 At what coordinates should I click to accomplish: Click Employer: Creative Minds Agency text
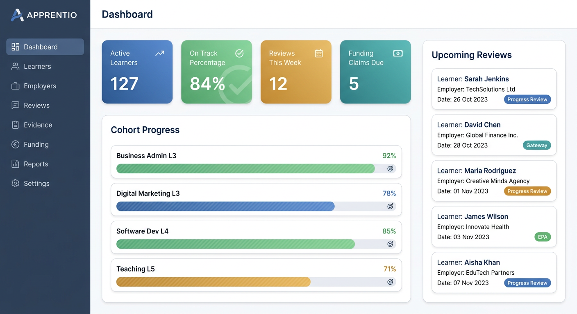(483, 181)
